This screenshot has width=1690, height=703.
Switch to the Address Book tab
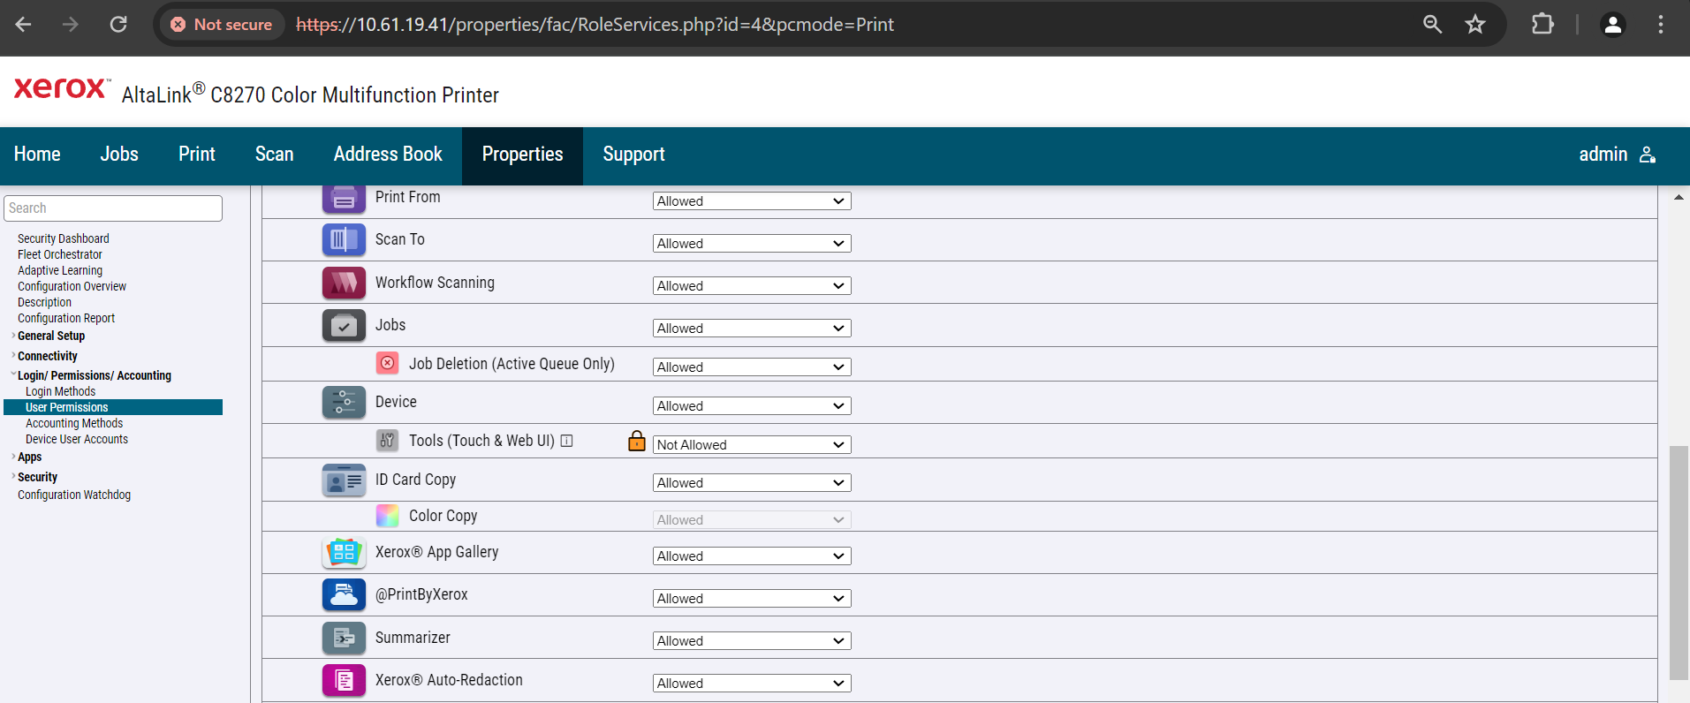pyautogui.click(x=388, y=155)
